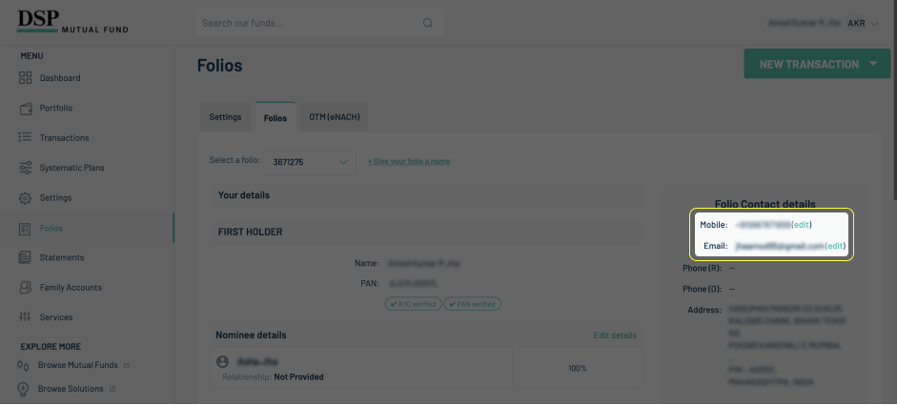
Task: Click the Statements icon in sidebar
Action: (x=26, y=257)
